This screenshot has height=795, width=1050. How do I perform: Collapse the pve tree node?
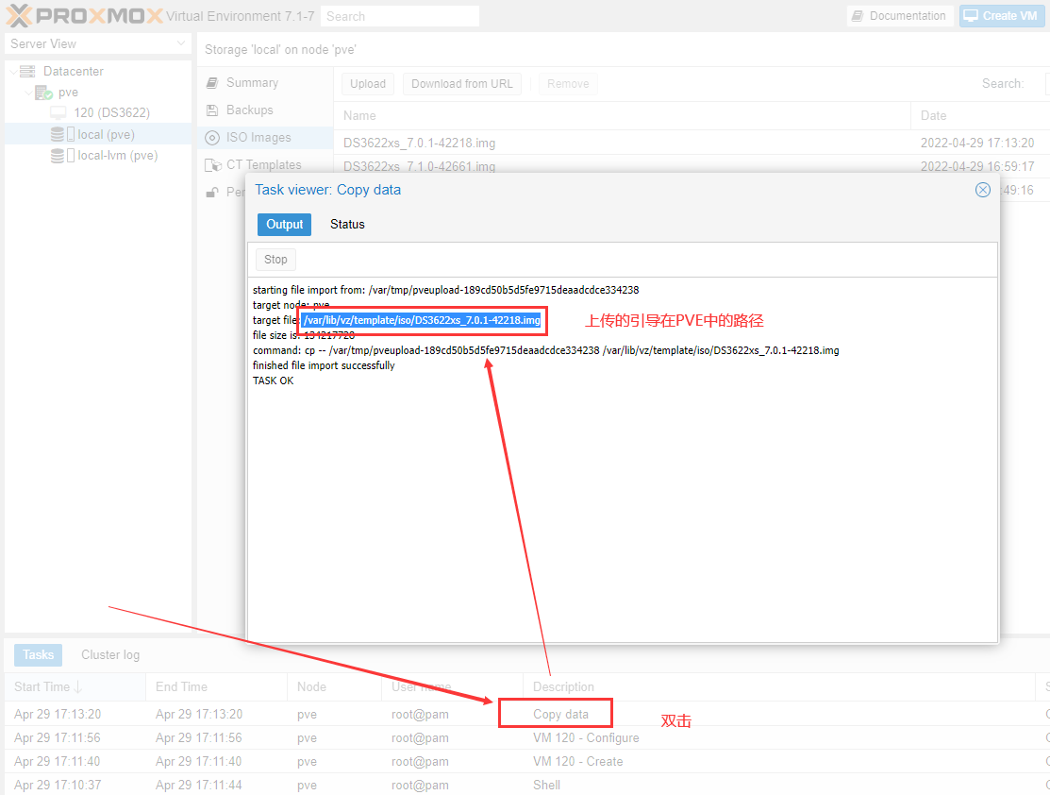pyautogui.click(x=29, y=93)
